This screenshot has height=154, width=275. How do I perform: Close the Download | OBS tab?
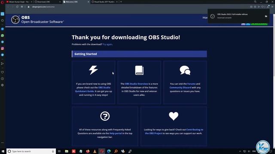pos(60,2)
